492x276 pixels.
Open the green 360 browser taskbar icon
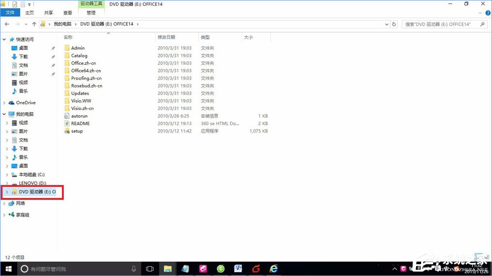tap(220, 269)
